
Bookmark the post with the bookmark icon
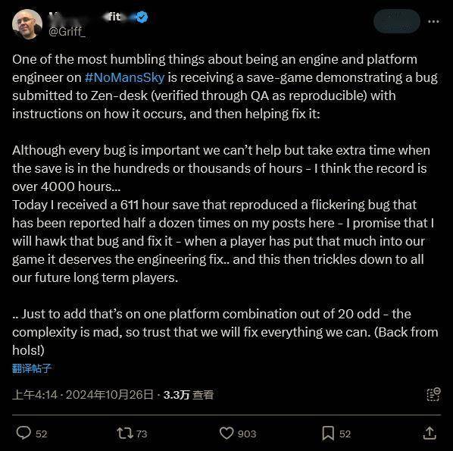[328, 433]
